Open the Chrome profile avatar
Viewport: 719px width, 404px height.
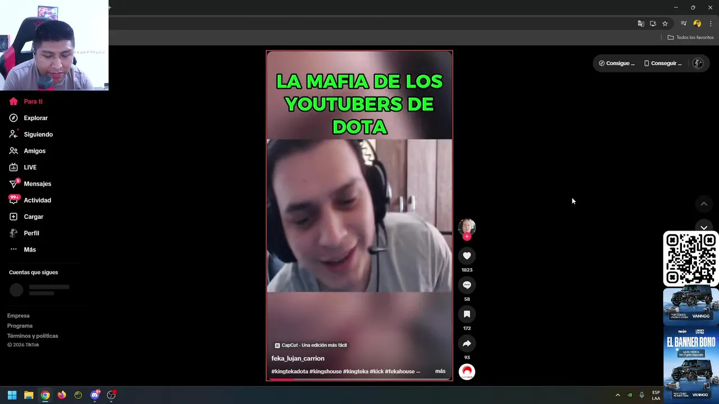697,24
